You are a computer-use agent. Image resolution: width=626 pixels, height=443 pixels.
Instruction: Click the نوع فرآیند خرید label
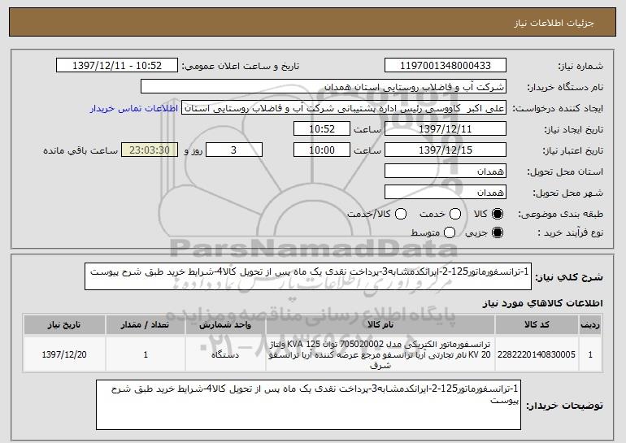pyautogui.click(x=570, y=232)
